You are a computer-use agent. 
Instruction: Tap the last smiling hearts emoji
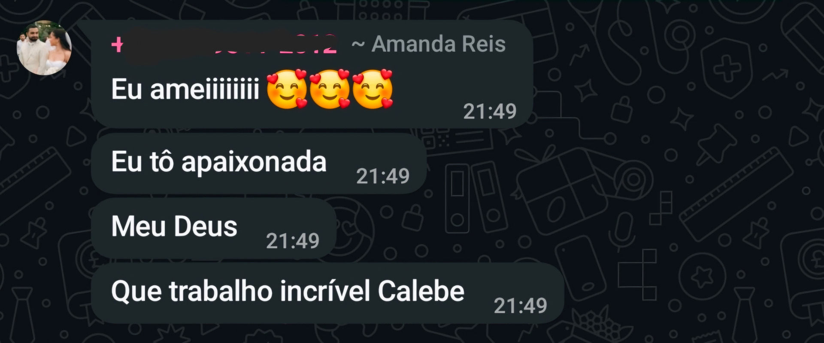pyautogui.click(x=373, y=89)
